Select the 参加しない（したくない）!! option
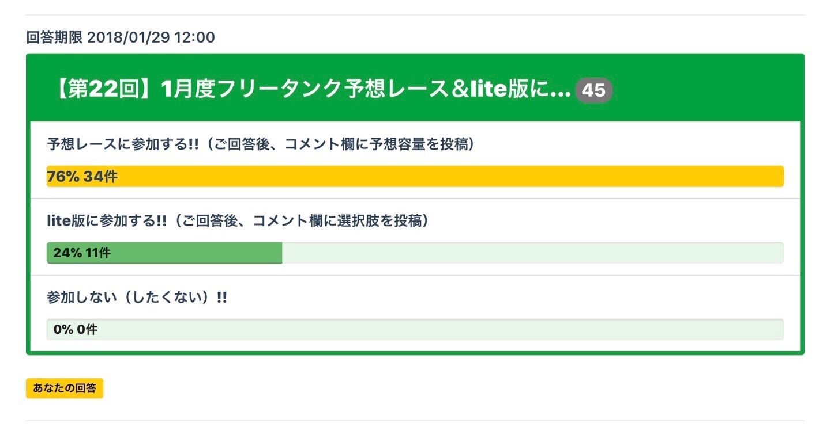The image size is (823, 427). click(136, 298)
